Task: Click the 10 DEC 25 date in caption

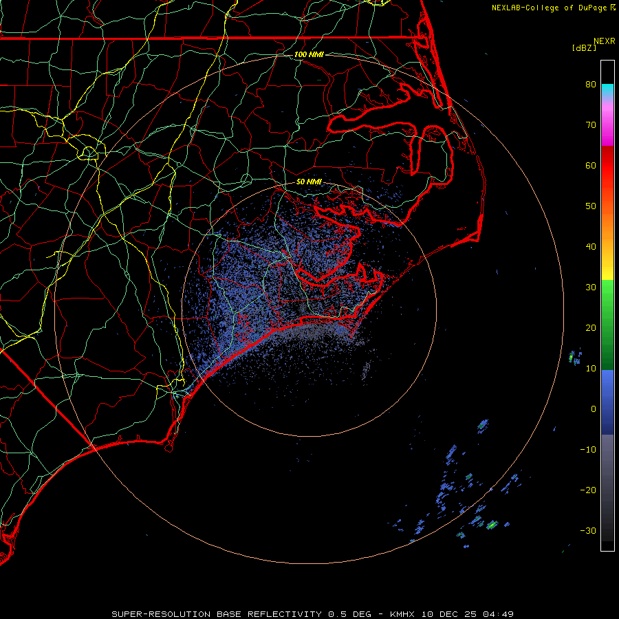Action: 449,614
